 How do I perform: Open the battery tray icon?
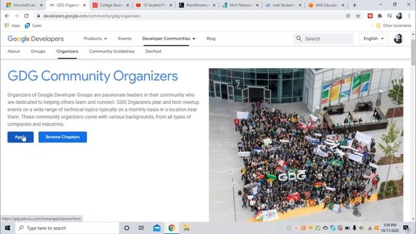[x=347, y=228]
